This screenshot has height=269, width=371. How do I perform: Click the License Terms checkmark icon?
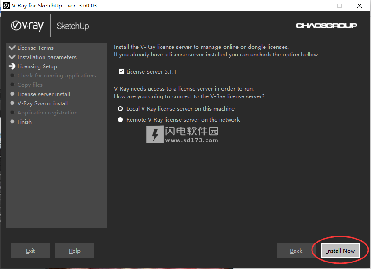pyautogui.click(x=12, y=48)
